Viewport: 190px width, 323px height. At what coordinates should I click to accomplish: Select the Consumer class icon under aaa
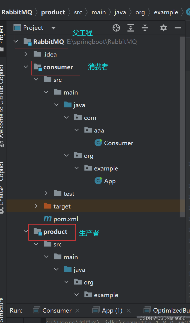pyautogui.click(x=98, y=143)
